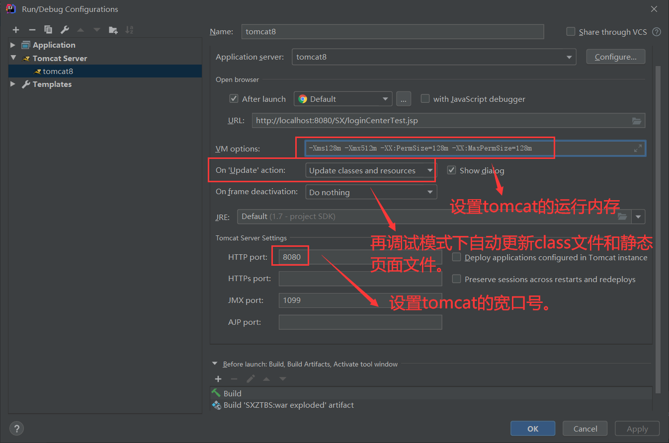Click the Configure... button
This screenshot has height=443, width=669.
pos(615,57)
